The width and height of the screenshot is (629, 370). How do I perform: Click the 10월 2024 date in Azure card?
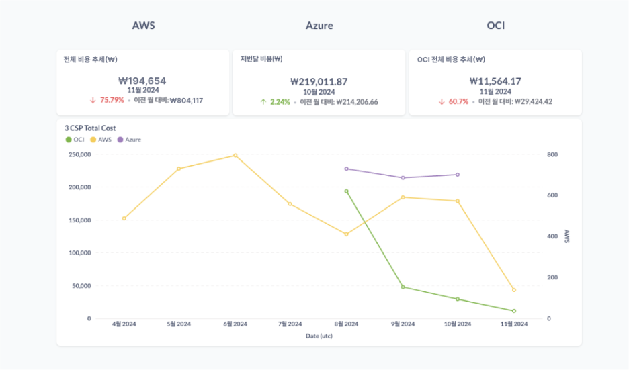click(319, 92)
